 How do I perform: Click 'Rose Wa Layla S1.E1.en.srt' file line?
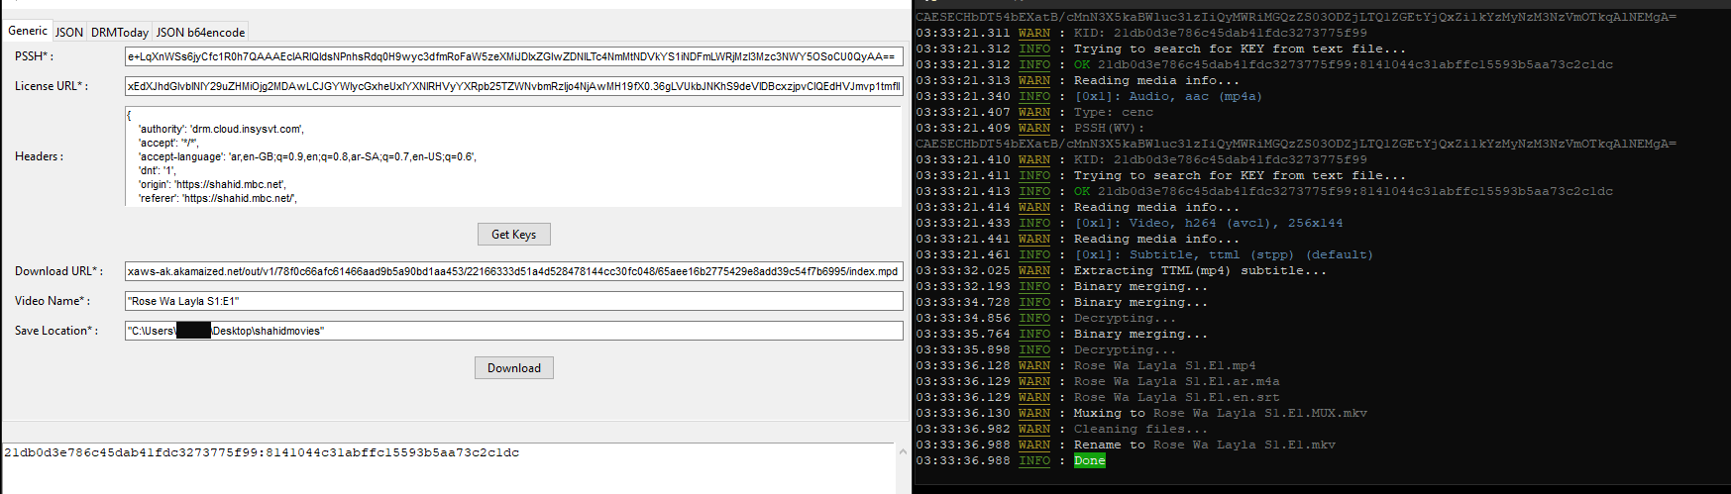[x=1176, y=397]
